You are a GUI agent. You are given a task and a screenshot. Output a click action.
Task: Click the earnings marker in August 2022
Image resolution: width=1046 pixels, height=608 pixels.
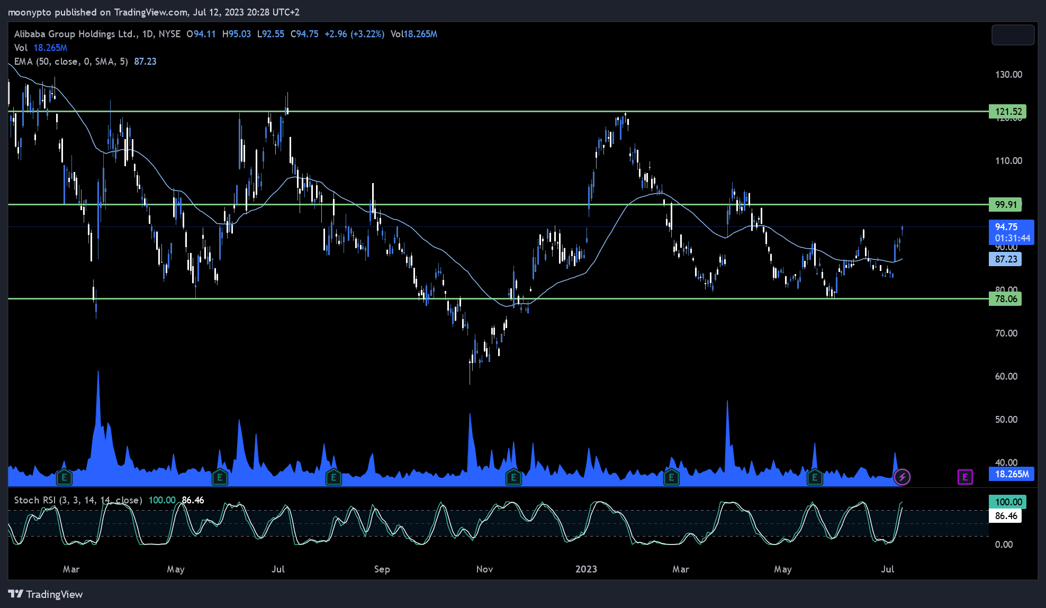(333, 478)
